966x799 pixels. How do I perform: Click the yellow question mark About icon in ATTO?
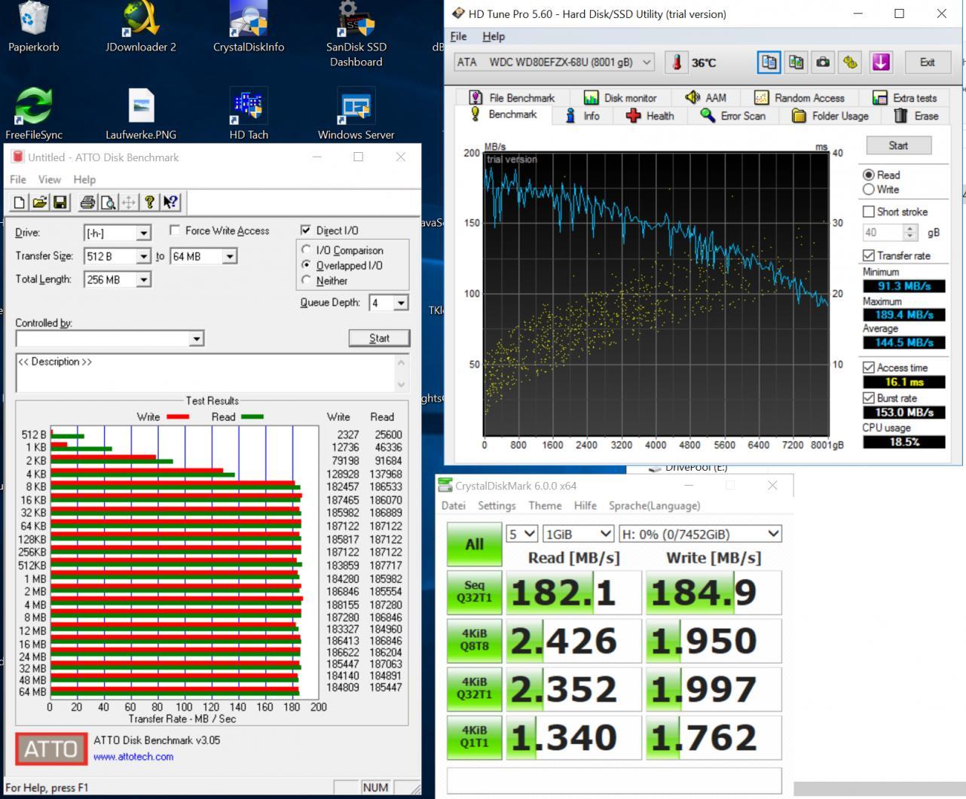coord(149,202)
